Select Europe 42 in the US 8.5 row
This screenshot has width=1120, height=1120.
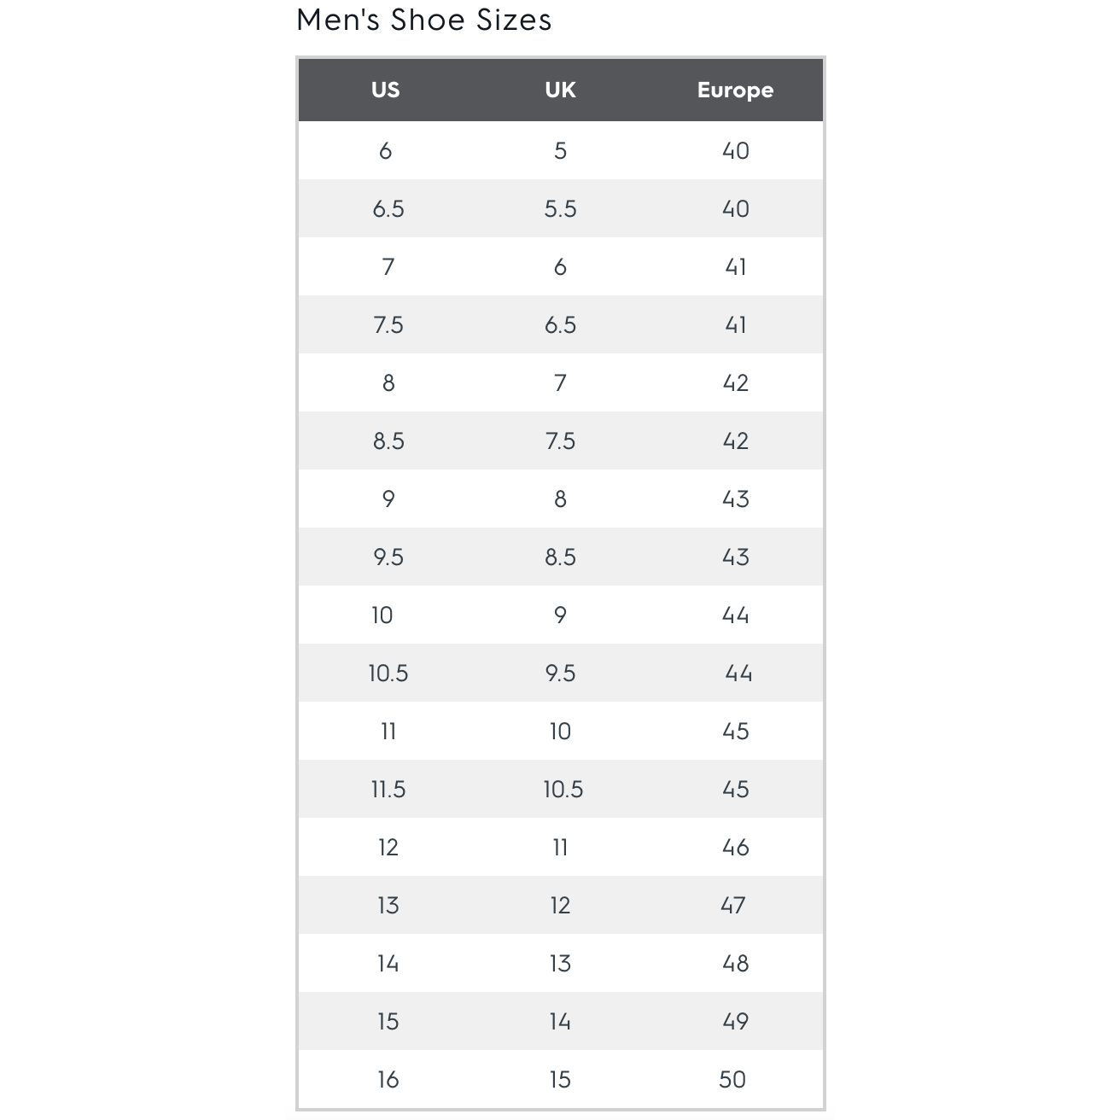(735, 441)
